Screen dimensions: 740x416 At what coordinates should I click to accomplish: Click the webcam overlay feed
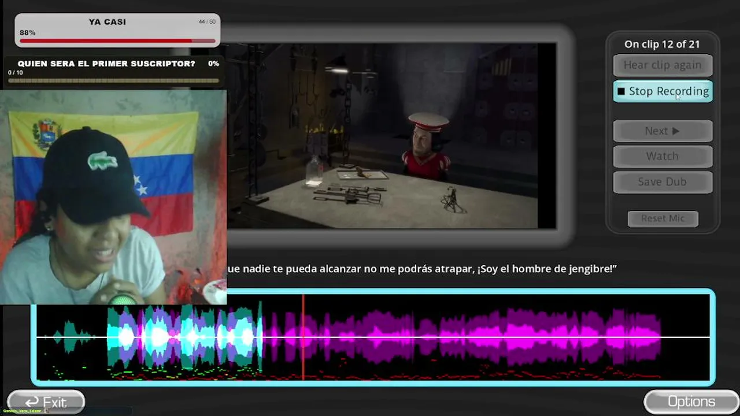113,196
